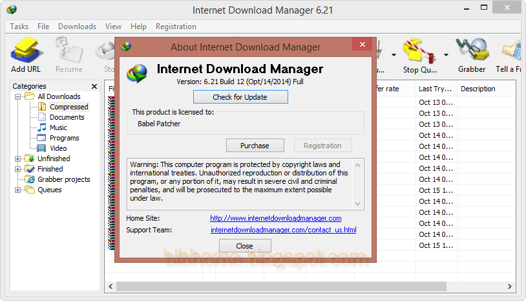The width and height of the screenshot is (526, 301).
Task: Select the Grabber projects item
Action: pyautogui.click(x=64, y=179)
